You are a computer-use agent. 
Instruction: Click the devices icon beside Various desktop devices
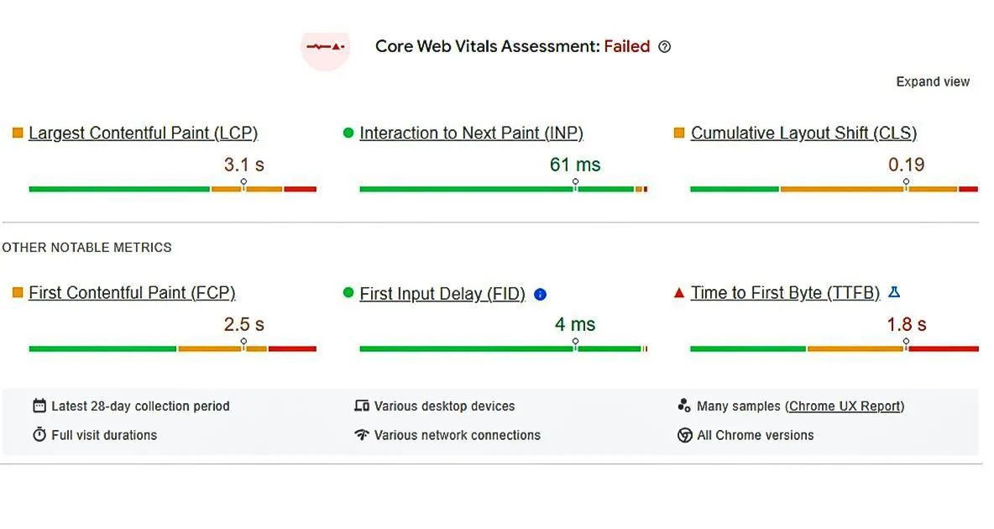coord(362,406)
